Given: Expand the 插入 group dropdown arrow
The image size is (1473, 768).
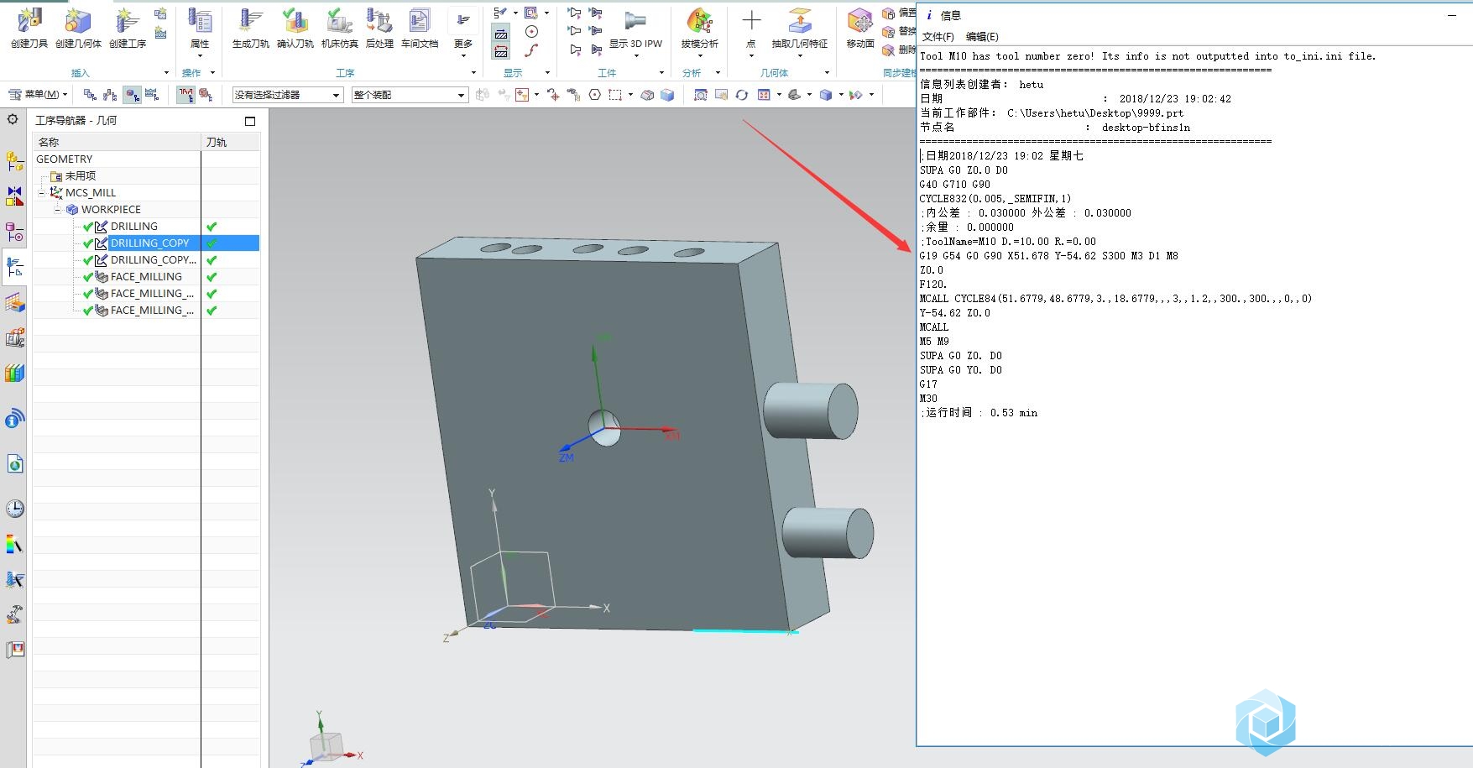Looking at the screenshot, I should click(166, 73).
